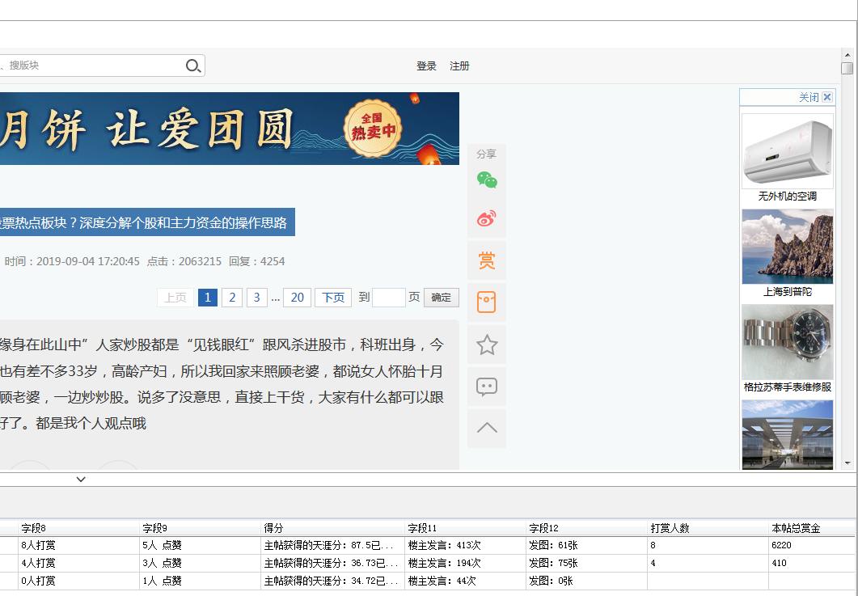This screenshot has width=858, height=596.
Task: Jump to the last page 20
Action: [297, 298]
